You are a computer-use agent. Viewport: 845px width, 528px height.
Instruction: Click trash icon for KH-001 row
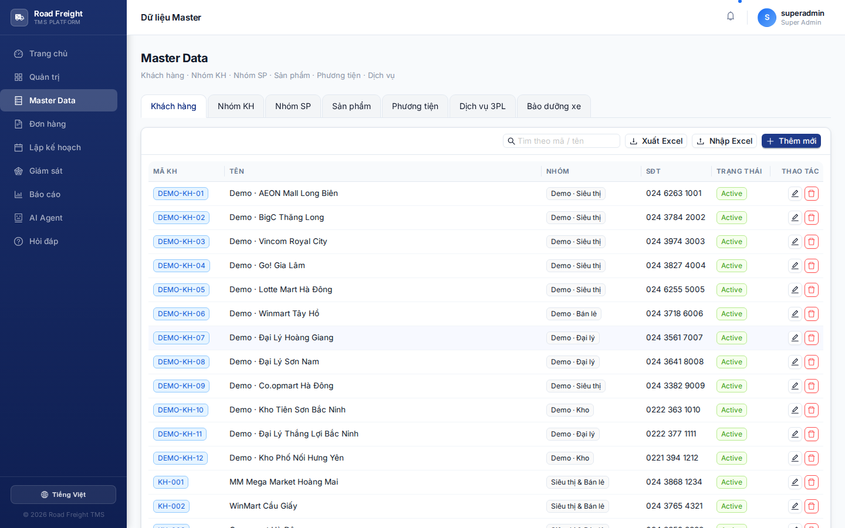coord(812,482)
